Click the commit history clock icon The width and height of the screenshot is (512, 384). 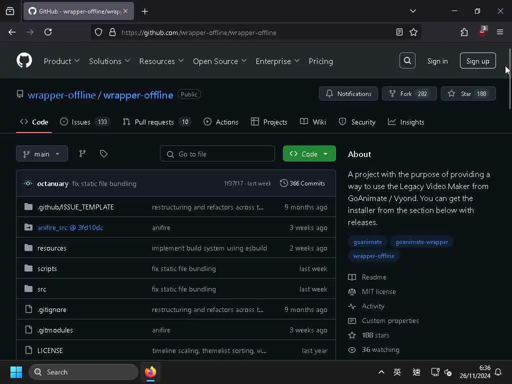(x=284, y=183)
